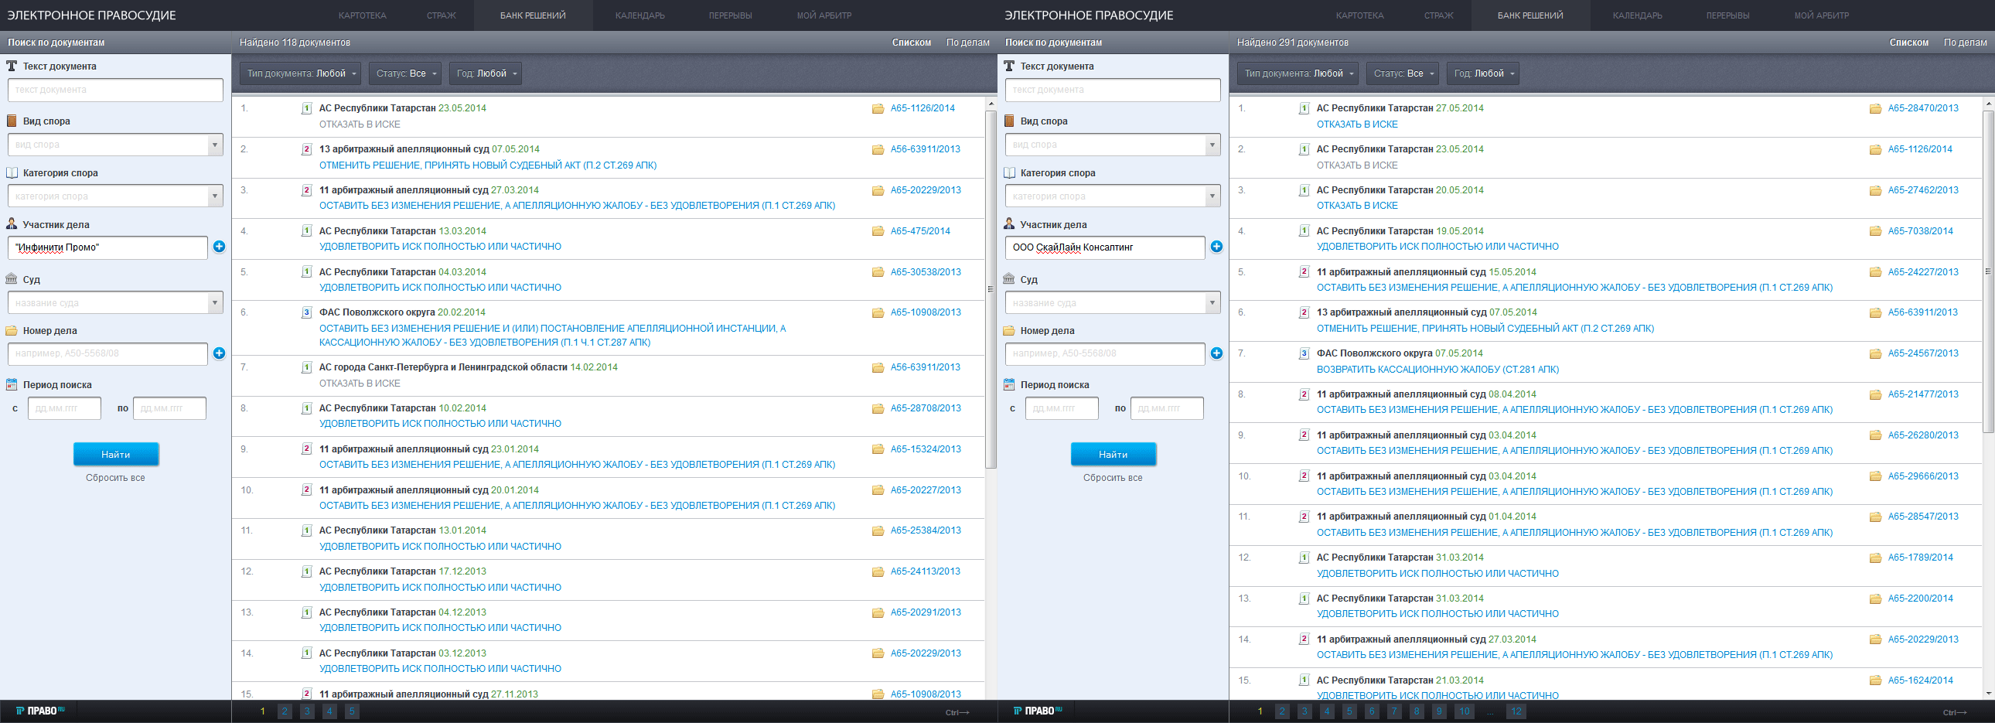Click folder icon next to case A65-24567/2013

coord(1875,353)
